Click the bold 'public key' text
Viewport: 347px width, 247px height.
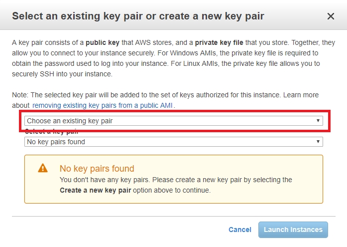[103, 42]
